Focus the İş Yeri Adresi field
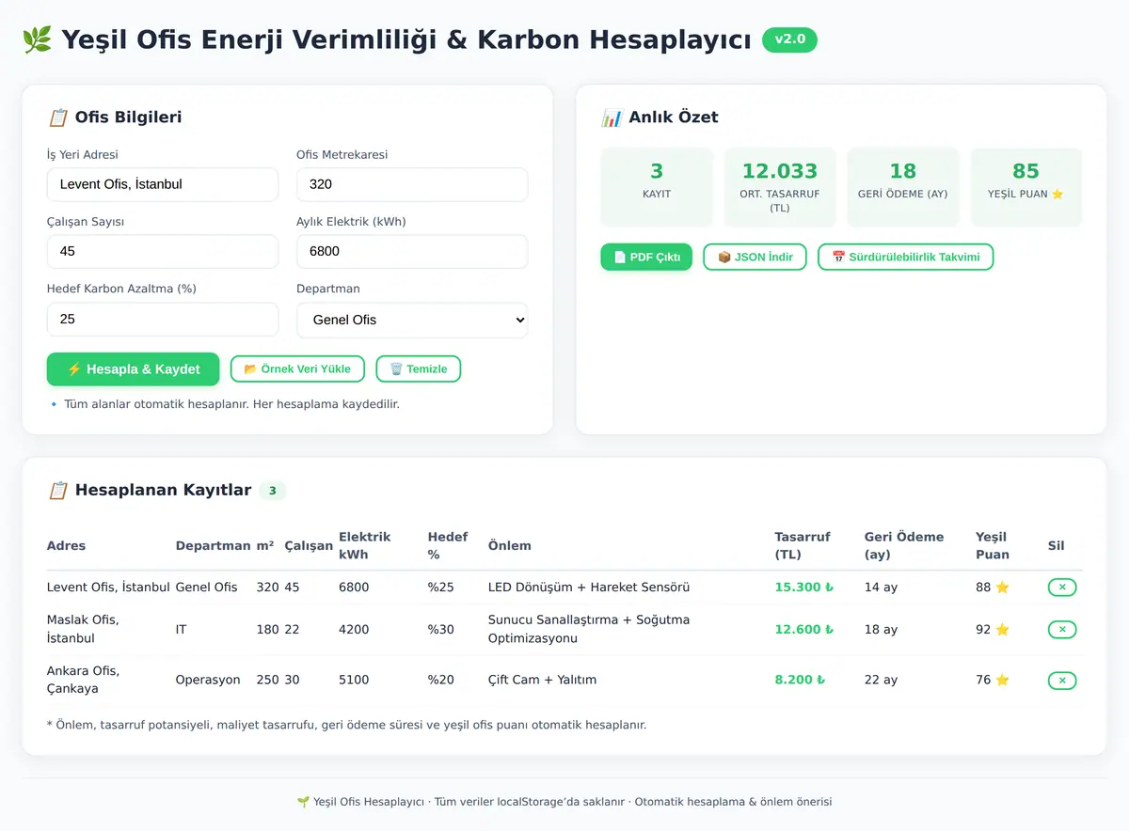1129x831 pixels. [163, 184]
